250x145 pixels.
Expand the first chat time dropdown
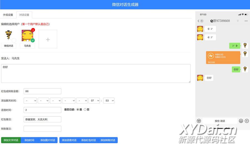click(x=30, y=101)
